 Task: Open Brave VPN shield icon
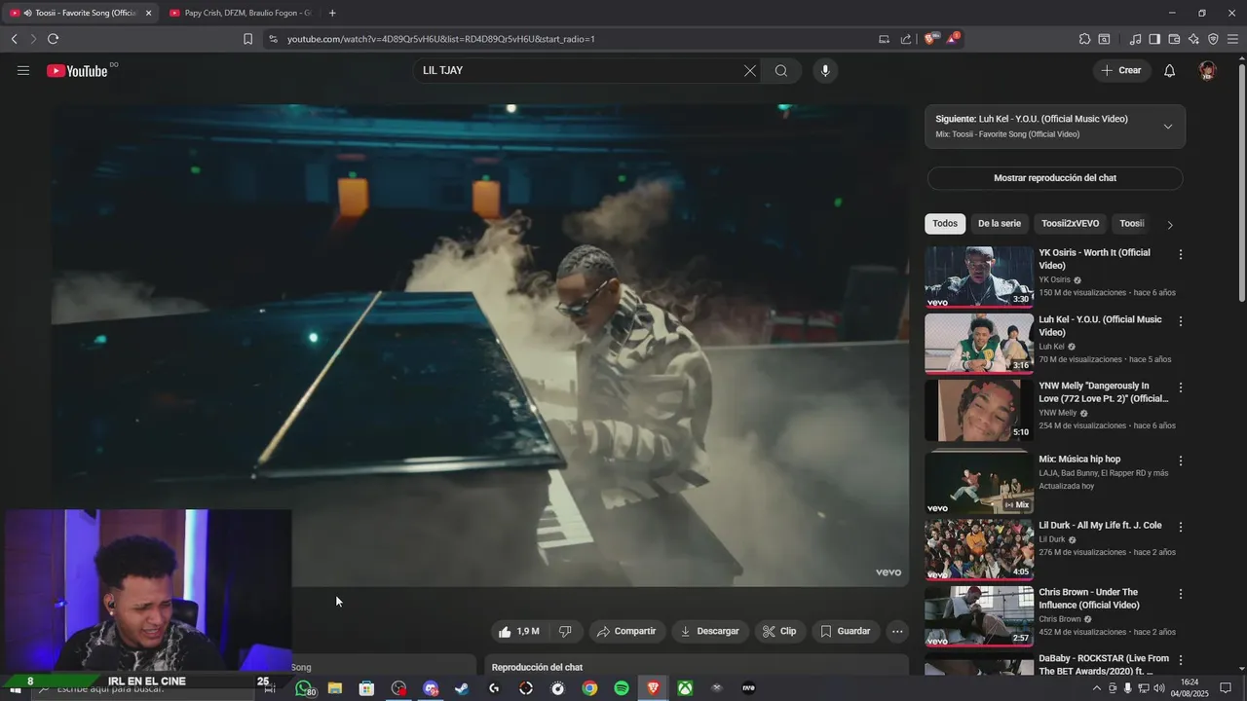point(1213,39)
